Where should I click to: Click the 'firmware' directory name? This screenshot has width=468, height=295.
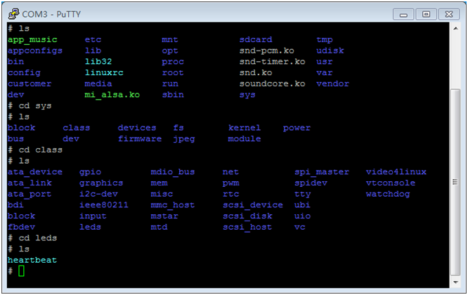tap(140, 138)
